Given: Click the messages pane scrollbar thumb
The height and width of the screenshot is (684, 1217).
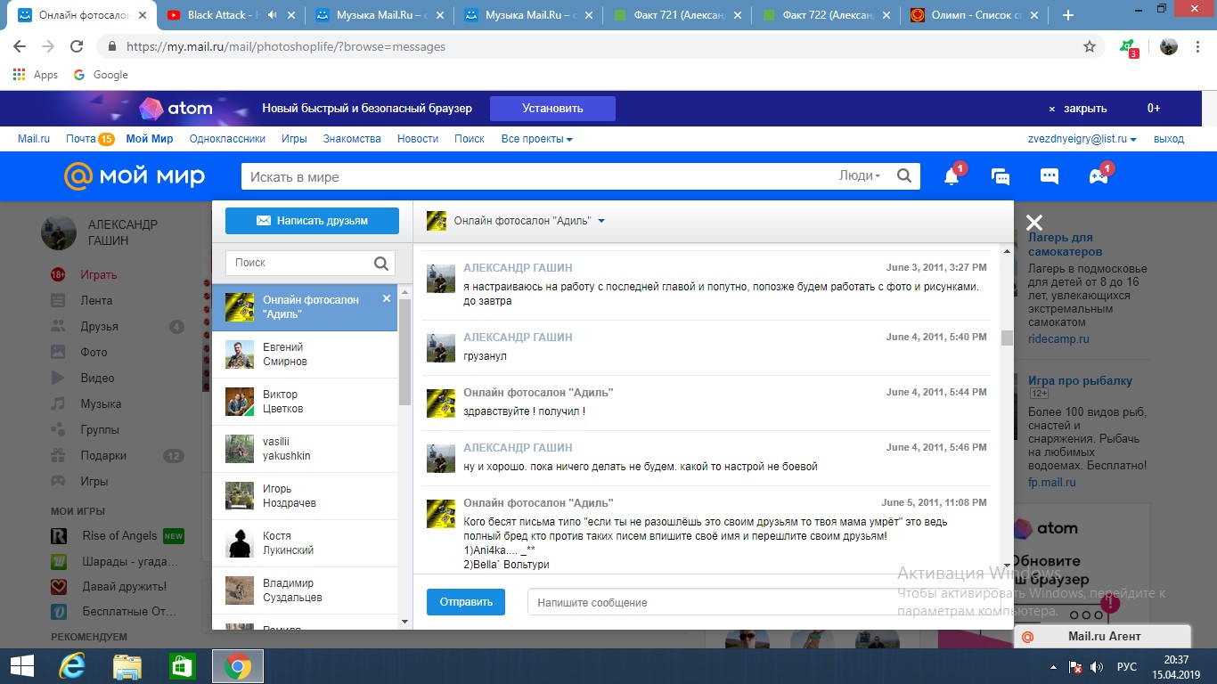Looking at the screenshot, I should tap(1008, 338).
